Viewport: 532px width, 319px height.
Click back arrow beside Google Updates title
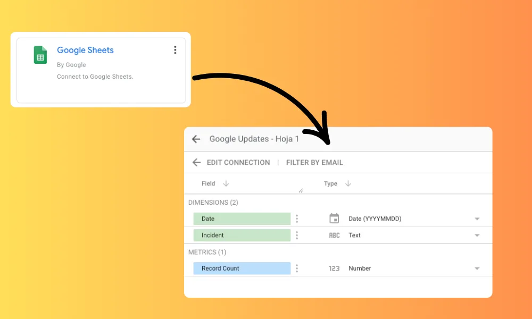pyautogui.click(x=196, y=139)
